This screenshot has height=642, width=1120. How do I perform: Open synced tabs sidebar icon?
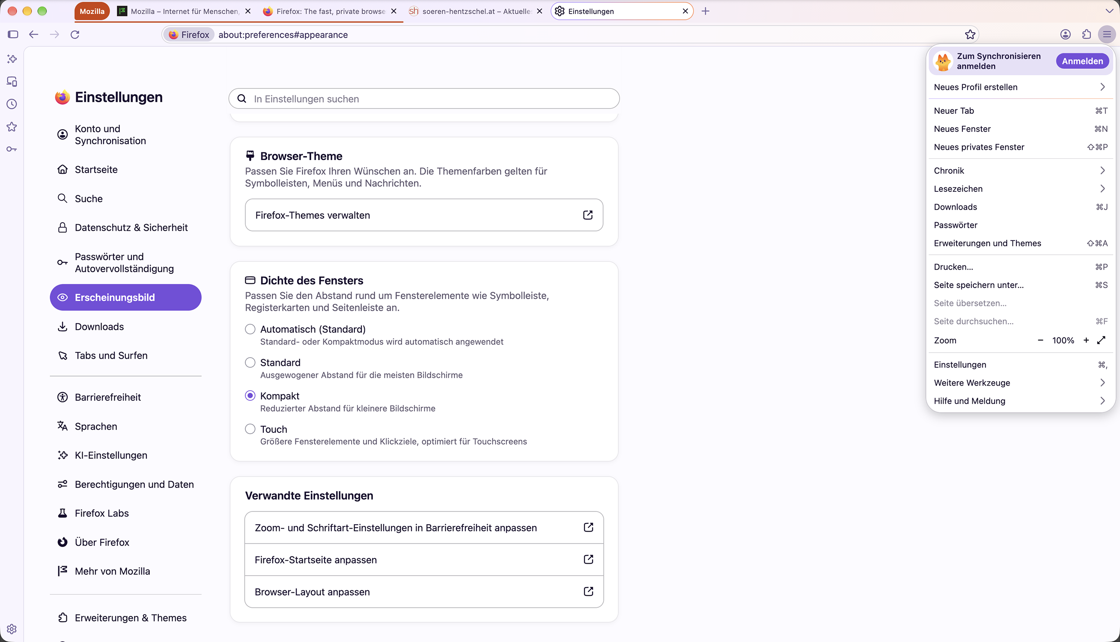click(x=12, y=82)
